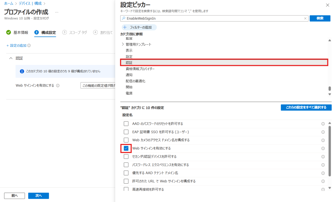
Task: Open Web サインインを有効にする value dropdown
Action: coord(98,86)
